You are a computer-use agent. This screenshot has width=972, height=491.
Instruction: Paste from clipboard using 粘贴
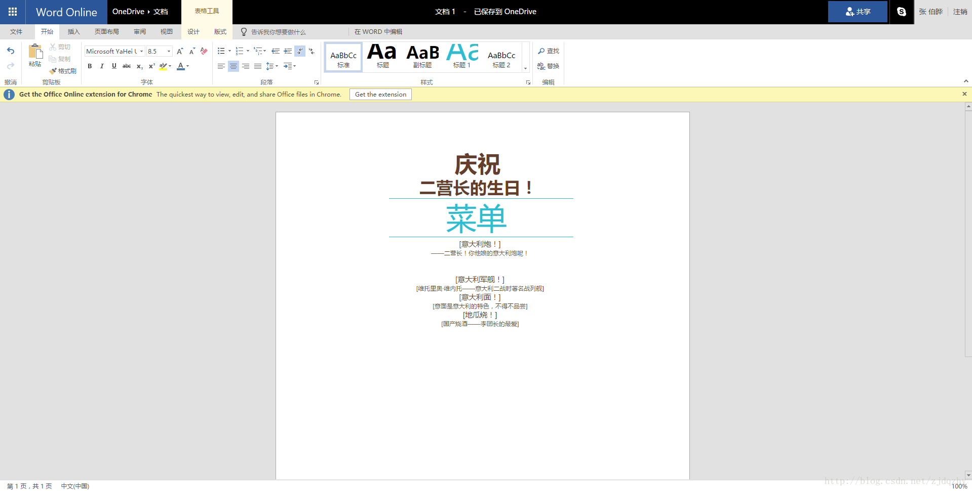pyautogui.click(x=35, y=55)
